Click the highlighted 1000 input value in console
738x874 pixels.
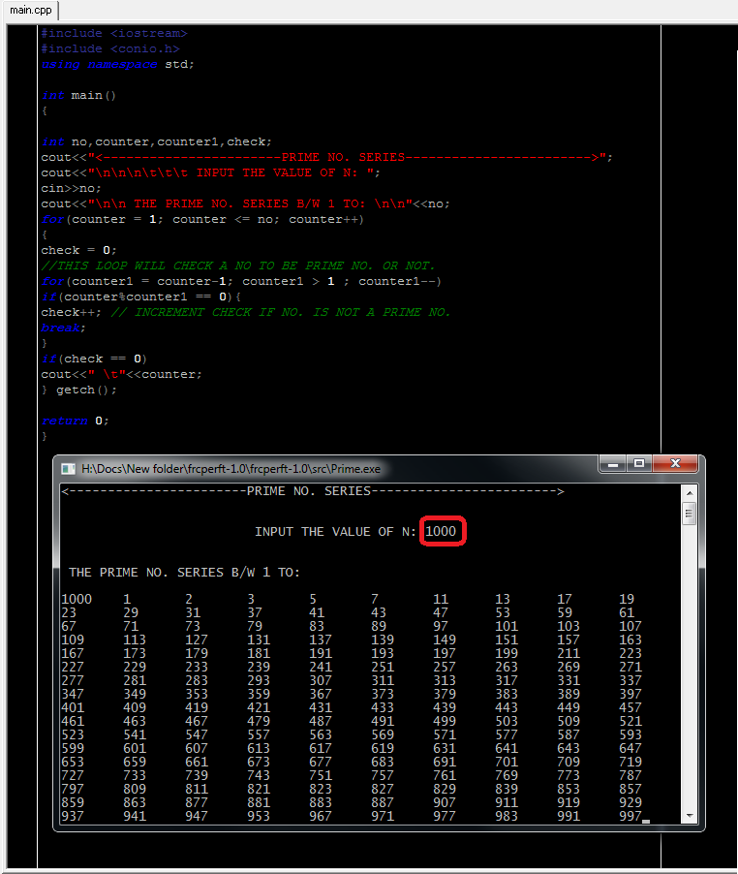pos(441,531)
